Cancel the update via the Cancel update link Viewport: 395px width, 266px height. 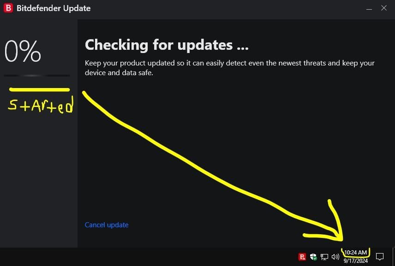[107, 225]
